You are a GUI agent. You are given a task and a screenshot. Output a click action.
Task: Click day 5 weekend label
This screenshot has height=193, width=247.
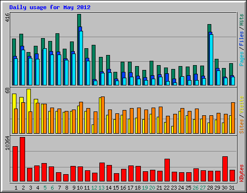pyautogui.click(x=45, y=188)
